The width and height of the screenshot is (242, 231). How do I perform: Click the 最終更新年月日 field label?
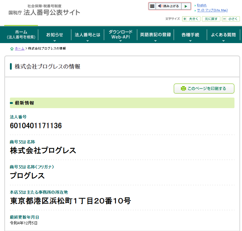point(24,217)
